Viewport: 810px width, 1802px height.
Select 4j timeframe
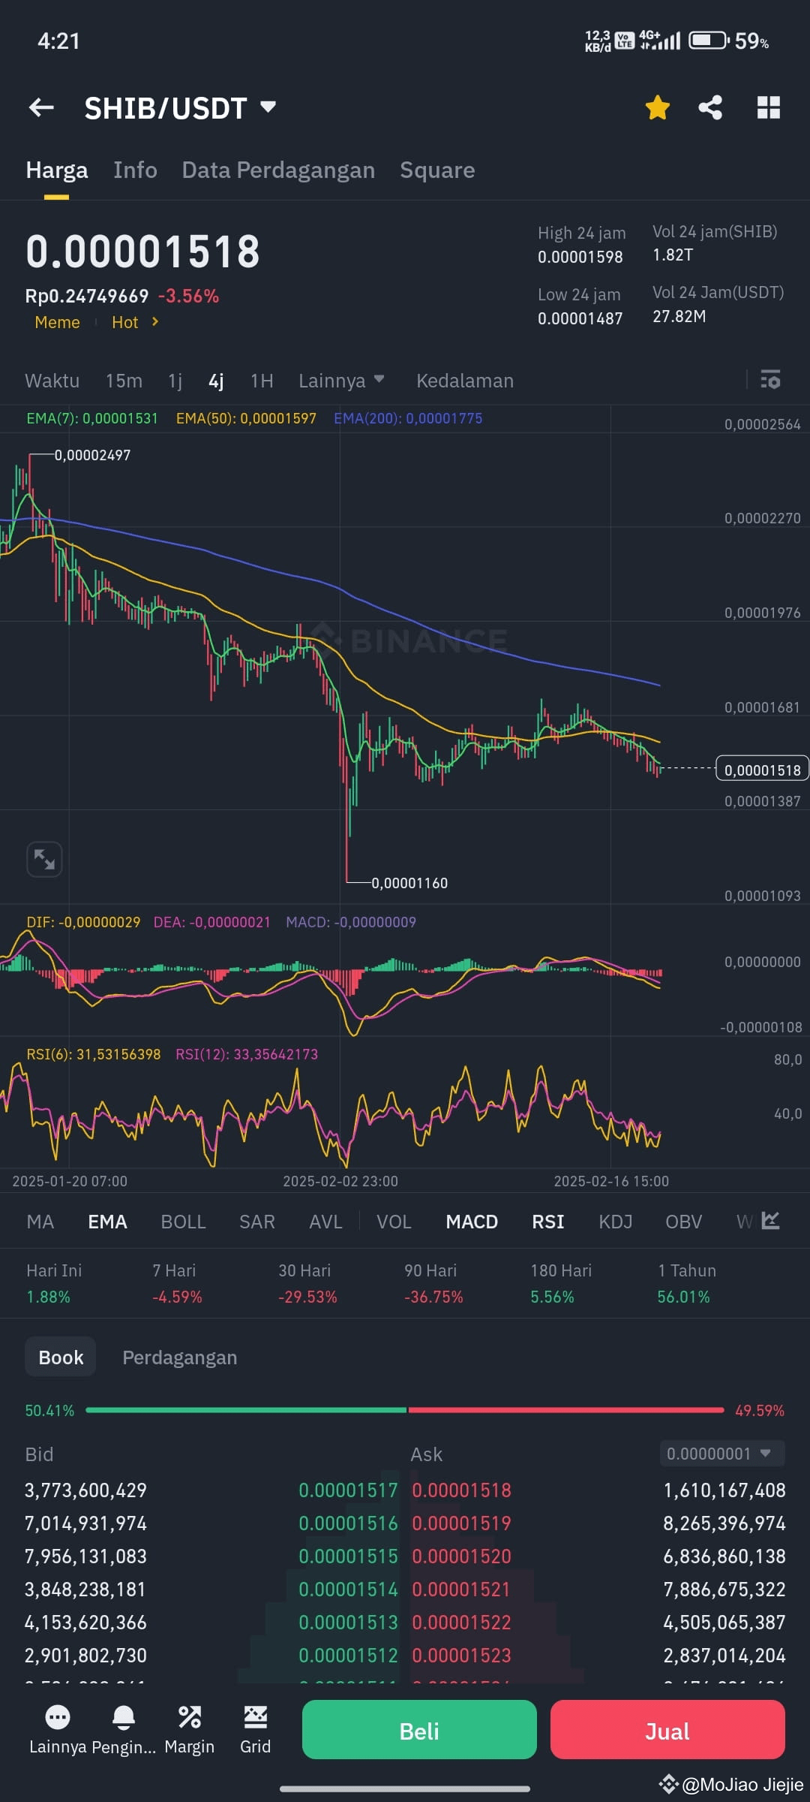pyautogui.click(x=216, y=381)
